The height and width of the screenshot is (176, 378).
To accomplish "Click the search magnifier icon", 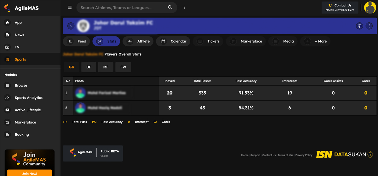I will [170, 8].
